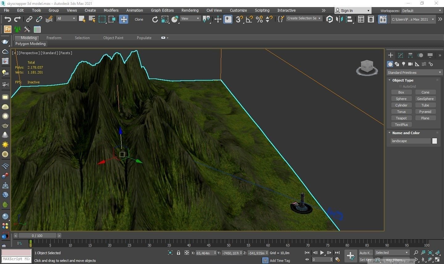The width and height of the screenshot is (444, 264).
Task: Toggle the Window/Crossing selection mode
Action: tap(112, 19)
